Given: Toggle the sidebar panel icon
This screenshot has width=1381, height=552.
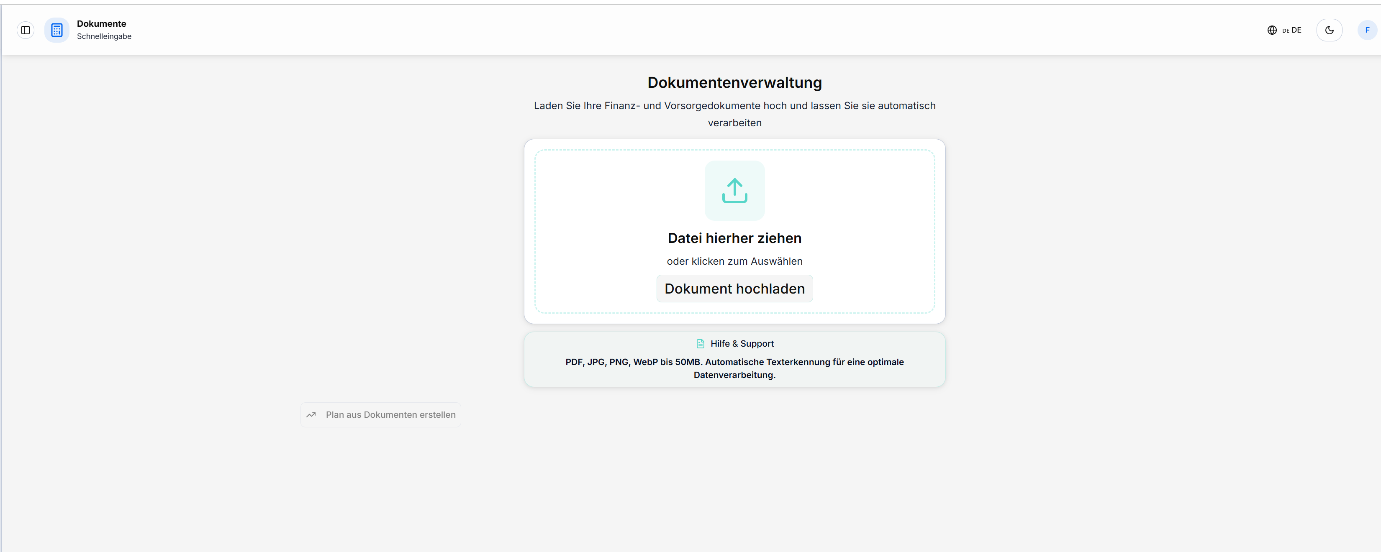Looking at the screenshot, I should [25, 30].
